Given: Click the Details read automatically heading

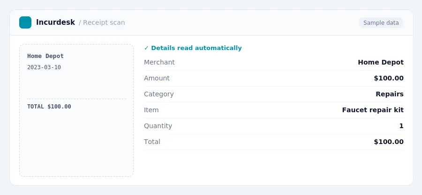Looking at the screenshot, I should click(196, 48).
